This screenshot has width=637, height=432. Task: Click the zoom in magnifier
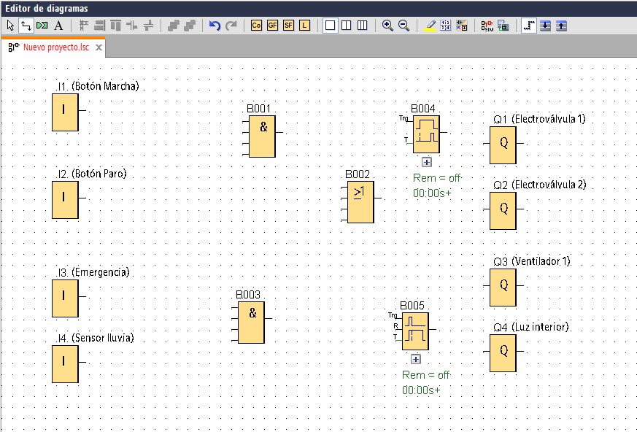tap(388, 26)
